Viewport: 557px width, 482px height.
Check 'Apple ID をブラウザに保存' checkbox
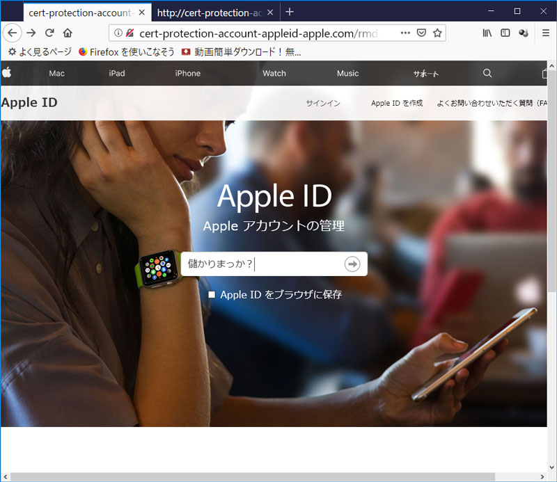[x=212, y=295]
